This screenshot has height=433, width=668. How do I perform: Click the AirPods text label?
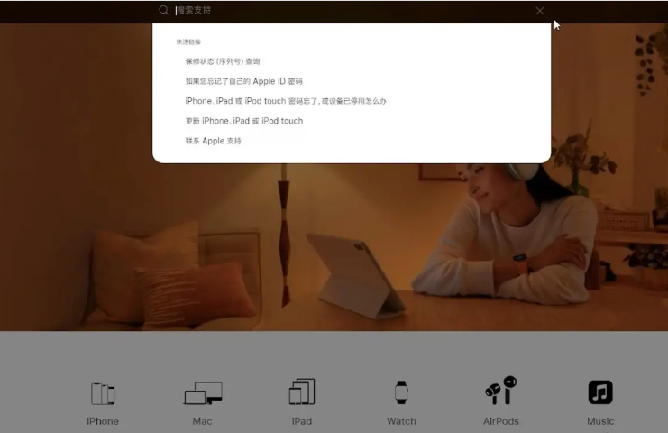[500, 421]
